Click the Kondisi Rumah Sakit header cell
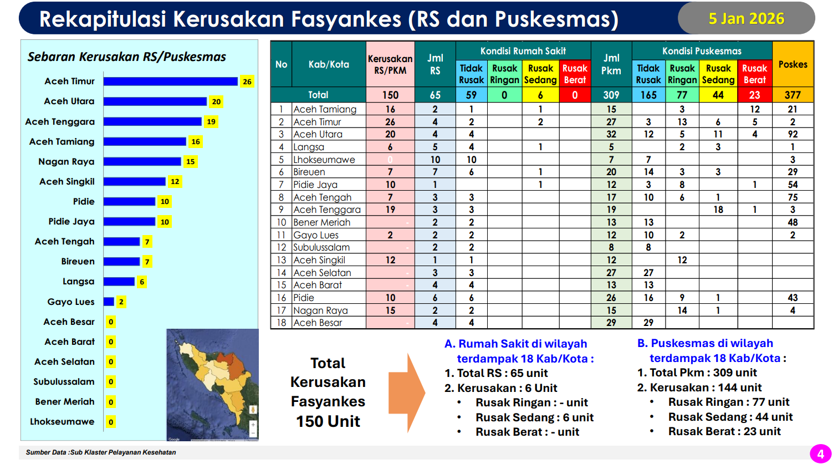This screenshot has height=464, width=833. click(x=523, y=50)
